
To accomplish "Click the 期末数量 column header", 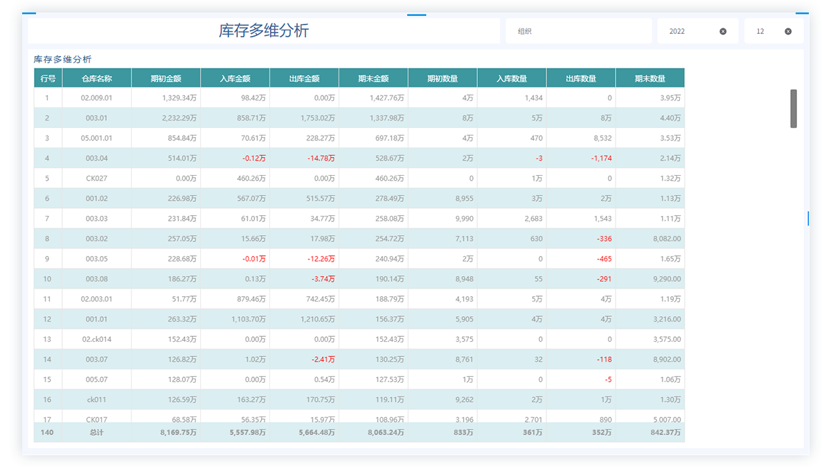I will pos(650,78).
